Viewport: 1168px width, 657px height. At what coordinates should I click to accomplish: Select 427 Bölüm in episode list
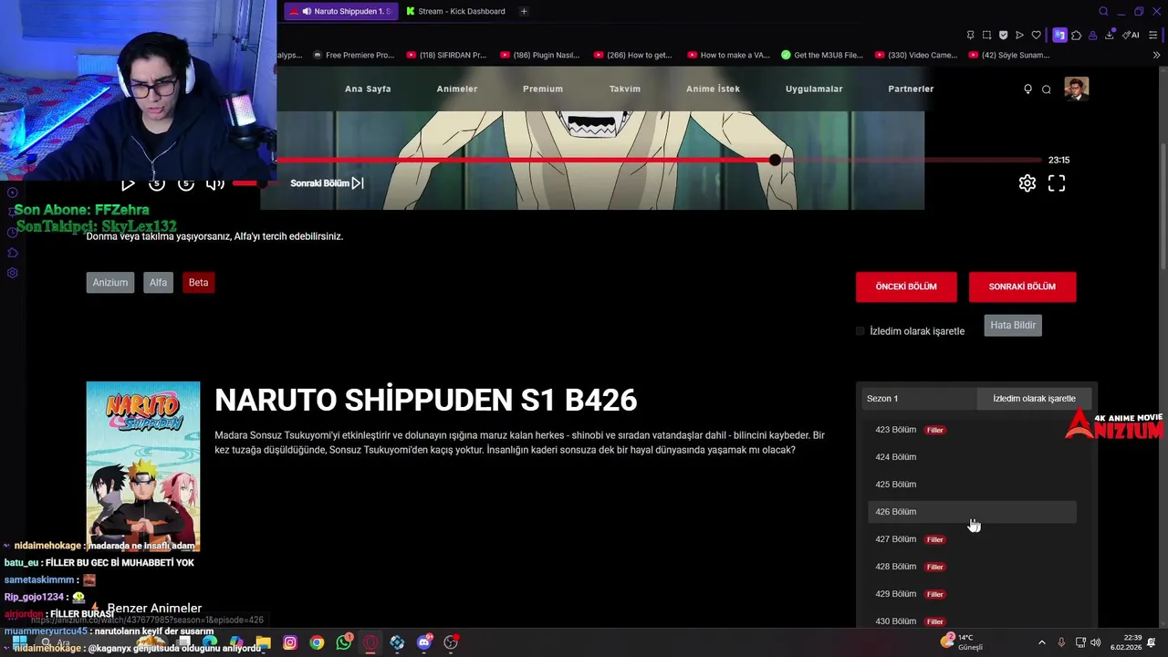pyautogui.click(x=972, y=539)
